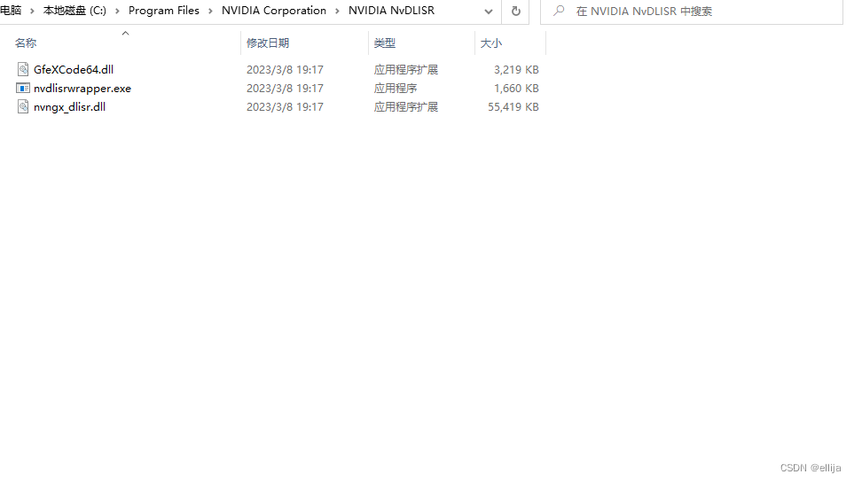Viewport: 854px width, 482px height.
Task: Click the 应用程序扩展 type for GfeXCode64.dll
Action: coord(406,70)
